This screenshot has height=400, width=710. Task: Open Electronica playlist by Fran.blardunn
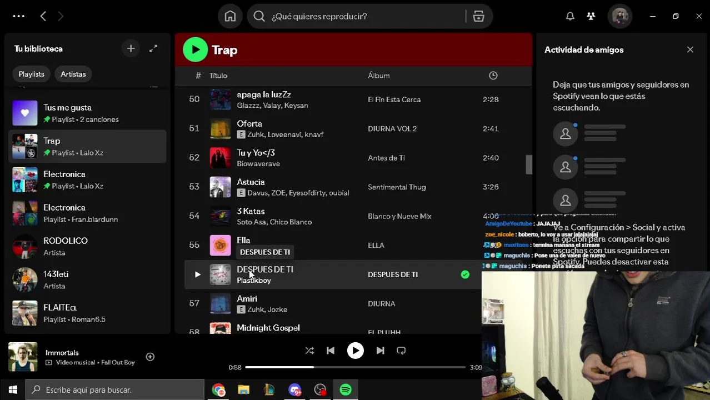point(87,213)
